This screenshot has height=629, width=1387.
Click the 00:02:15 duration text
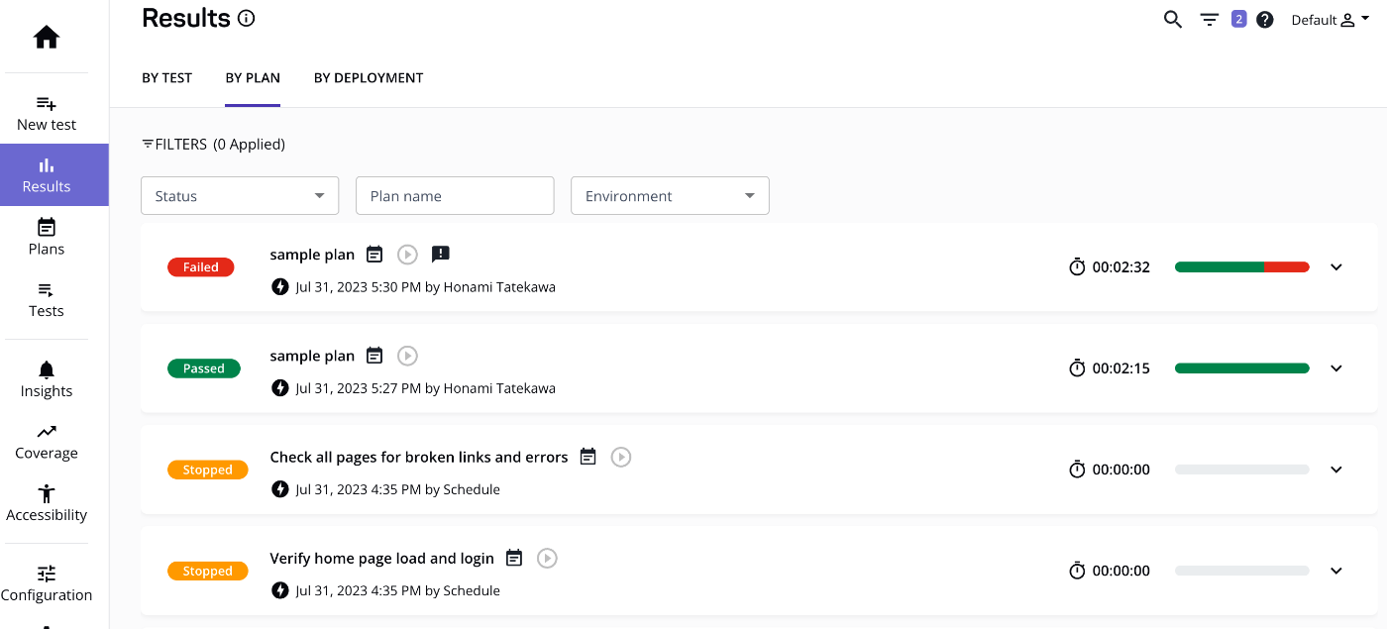[x=1121, y=368]
